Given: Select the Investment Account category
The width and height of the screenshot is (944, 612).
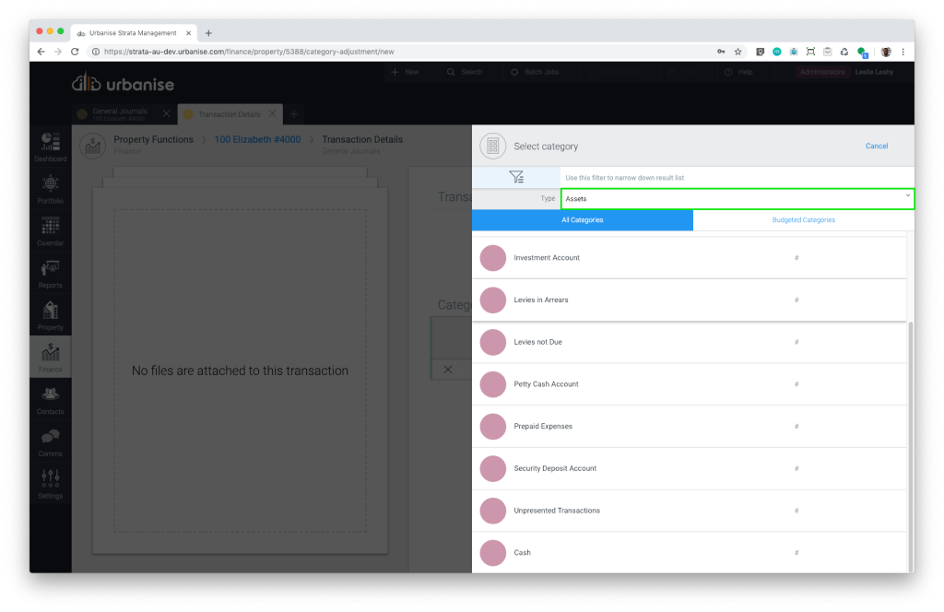Looking at the screenshot, I should [547, 258].
